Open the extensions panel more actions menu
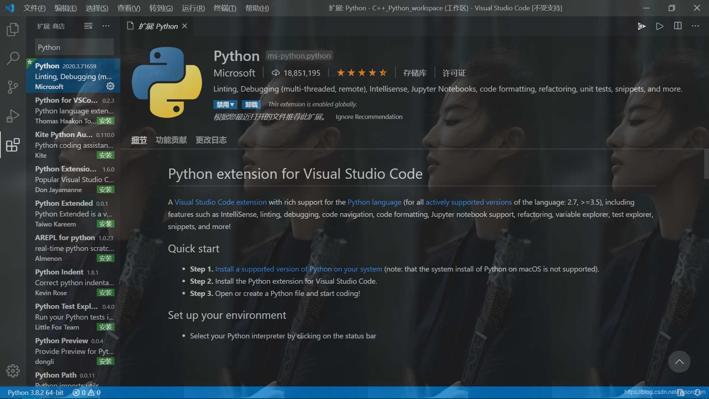The image size is (709, 399). click(x=106, y=26)
